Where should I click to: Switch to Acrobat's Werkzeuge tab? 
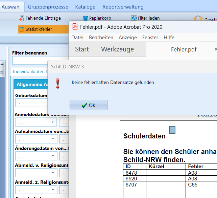coord(118,49)
